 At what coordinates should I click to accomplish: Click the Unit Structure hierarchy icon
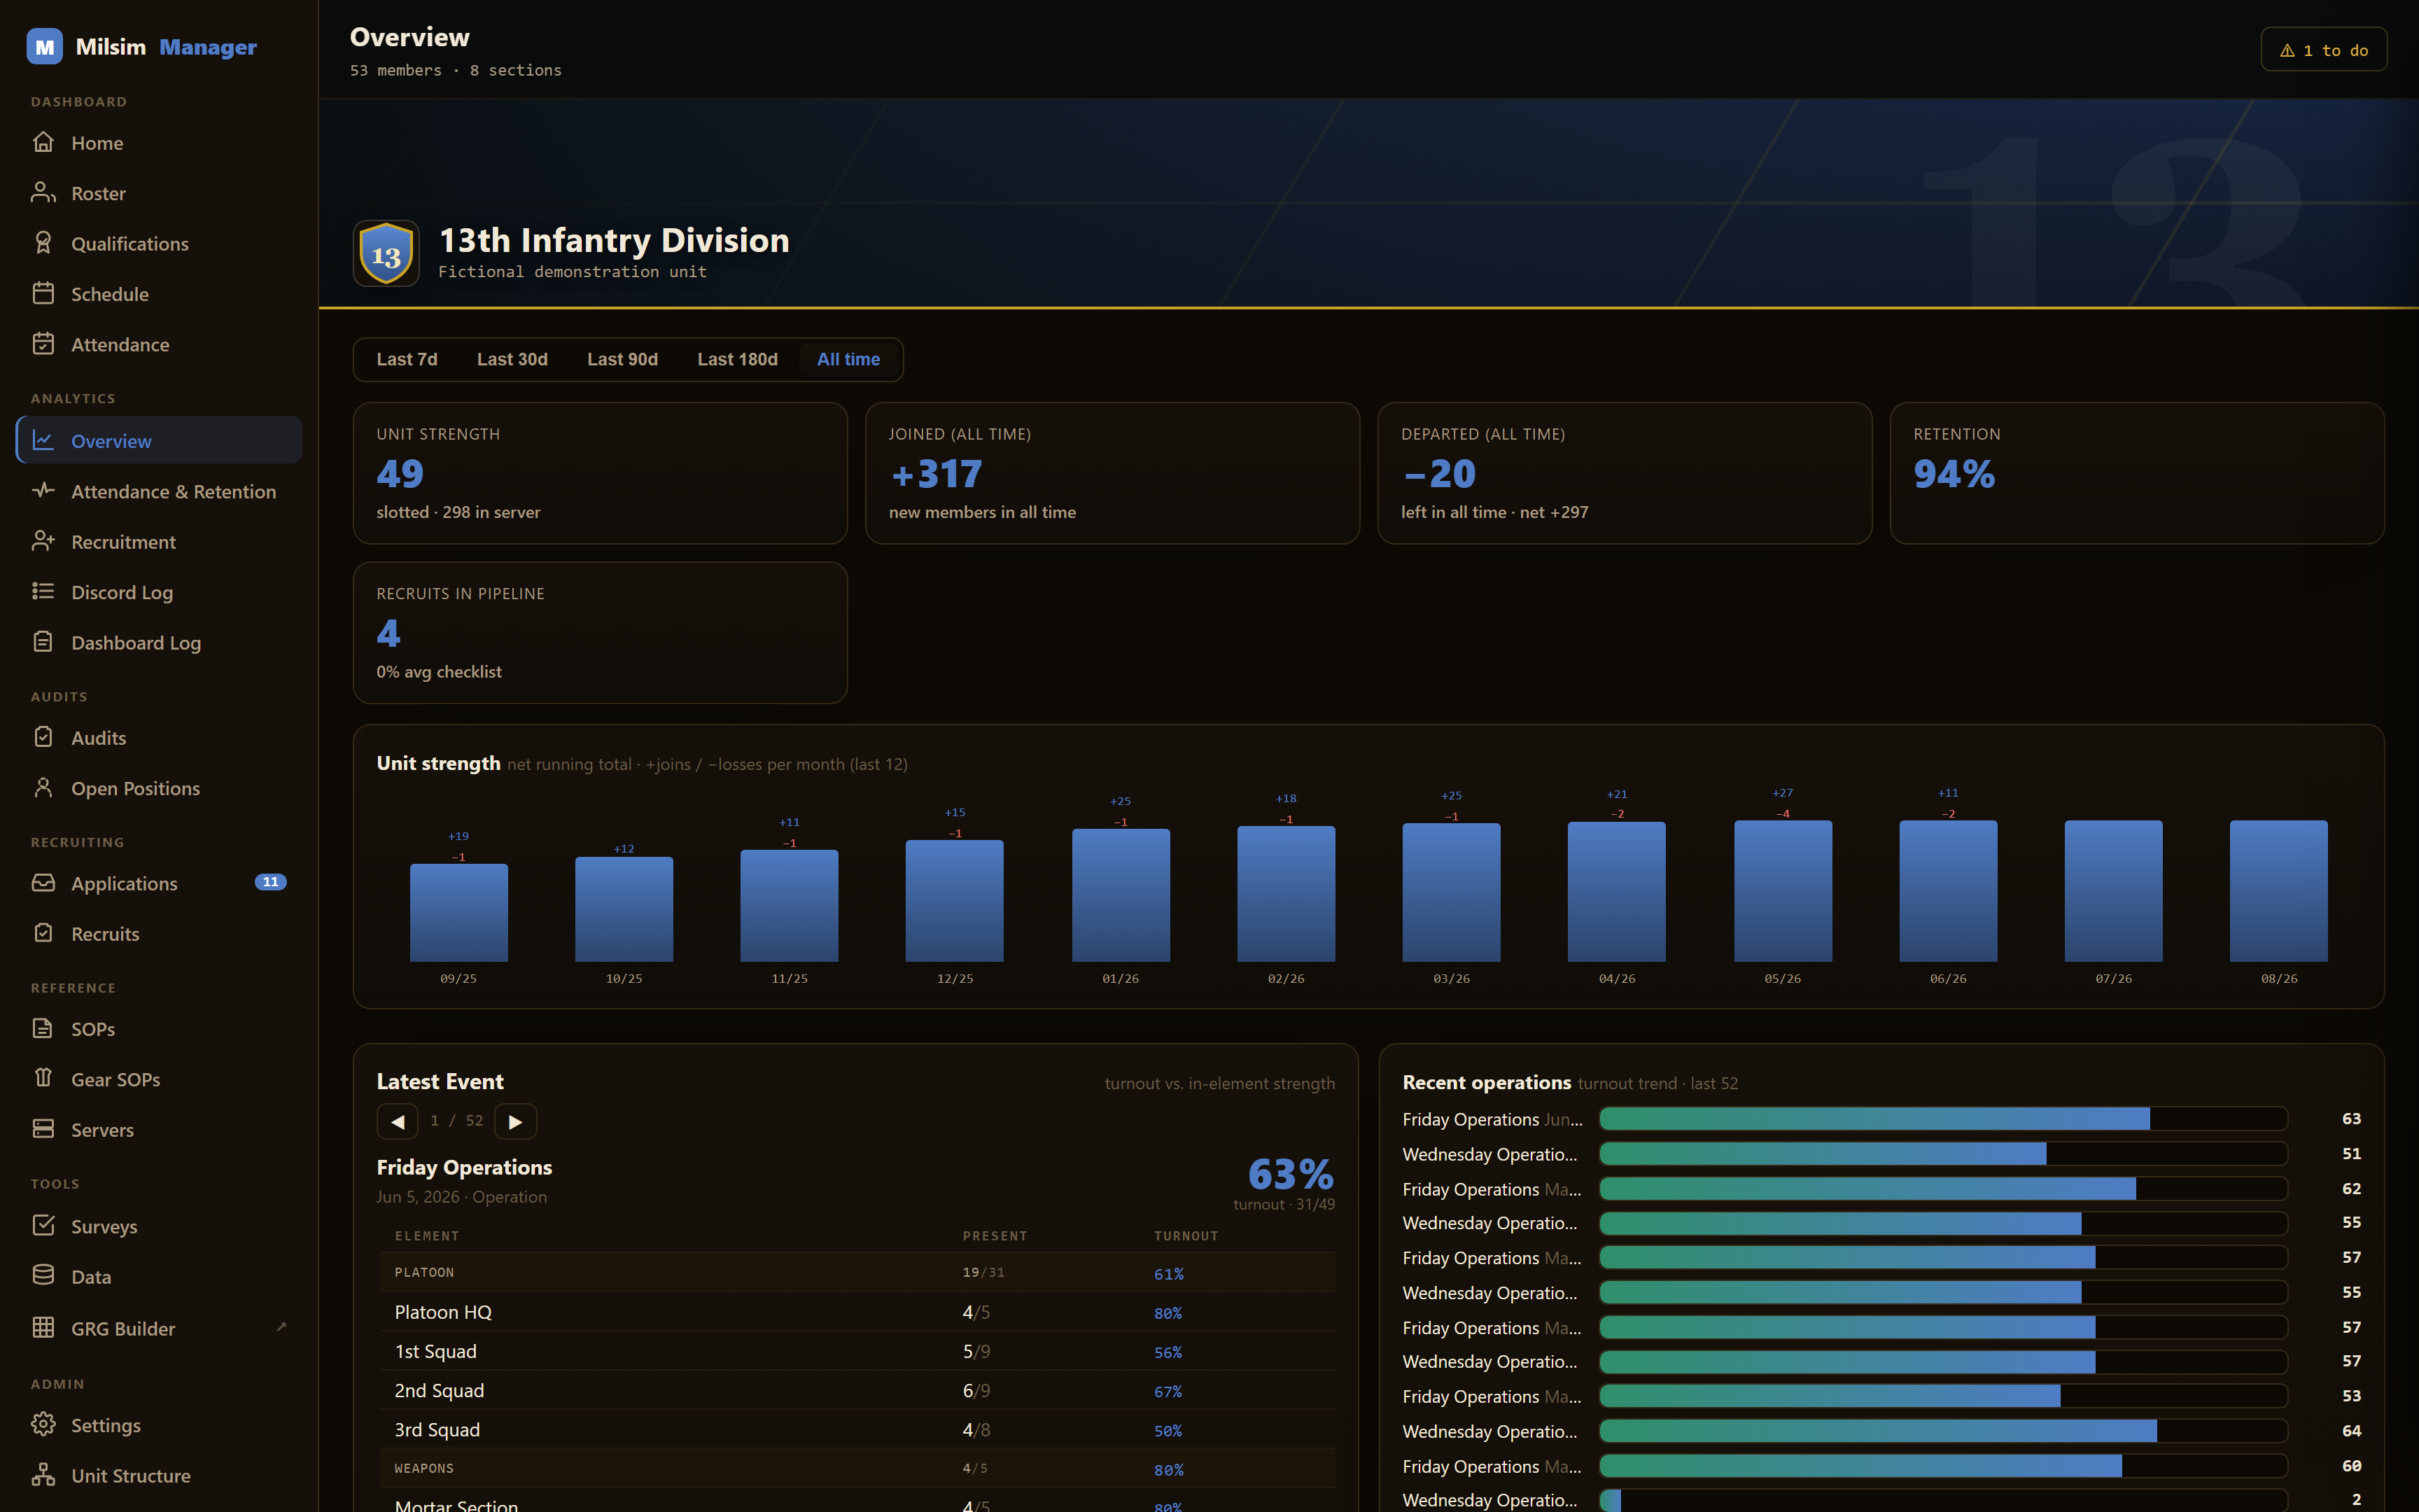(x=43, y=1474)
